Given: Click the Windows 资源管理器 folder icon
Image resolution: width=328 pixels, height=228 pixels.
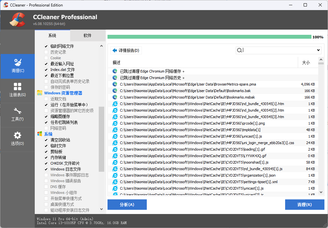Looking at the screenshot, I should coord(40,92).
